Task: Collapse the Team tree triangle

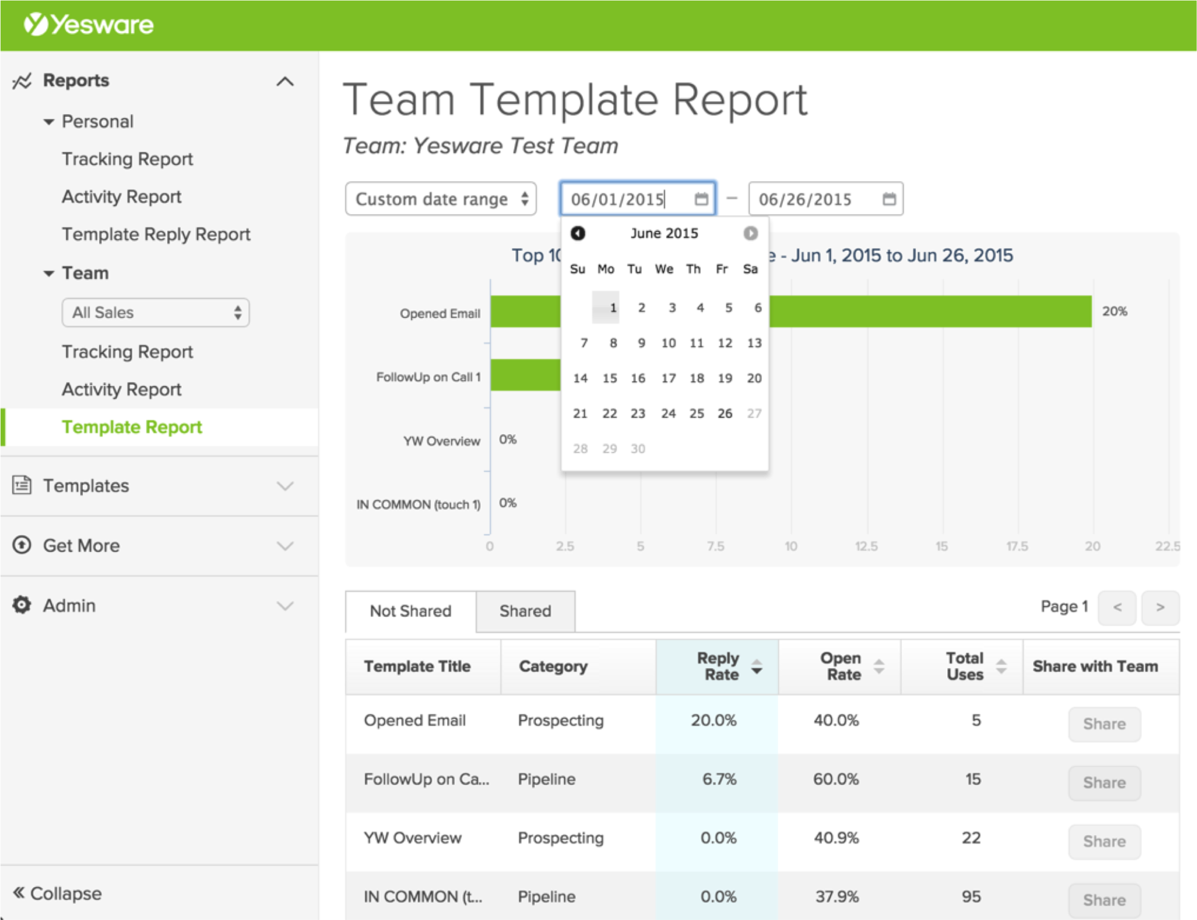Action: click(x=49, y=274)
